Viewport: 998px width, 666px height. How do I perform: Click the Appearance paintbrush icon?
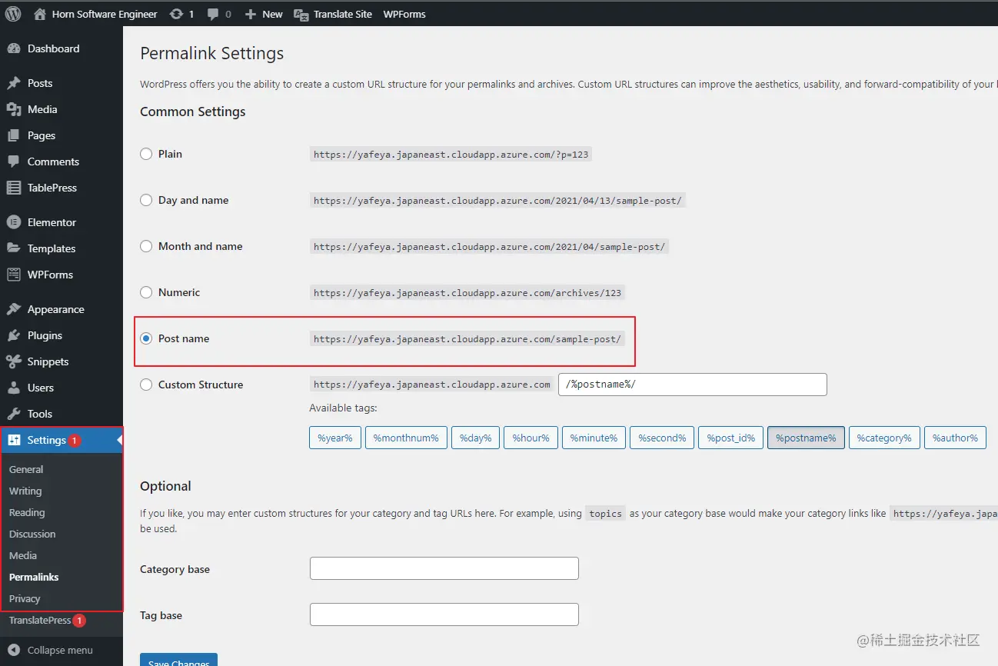(x=14, y=309)
